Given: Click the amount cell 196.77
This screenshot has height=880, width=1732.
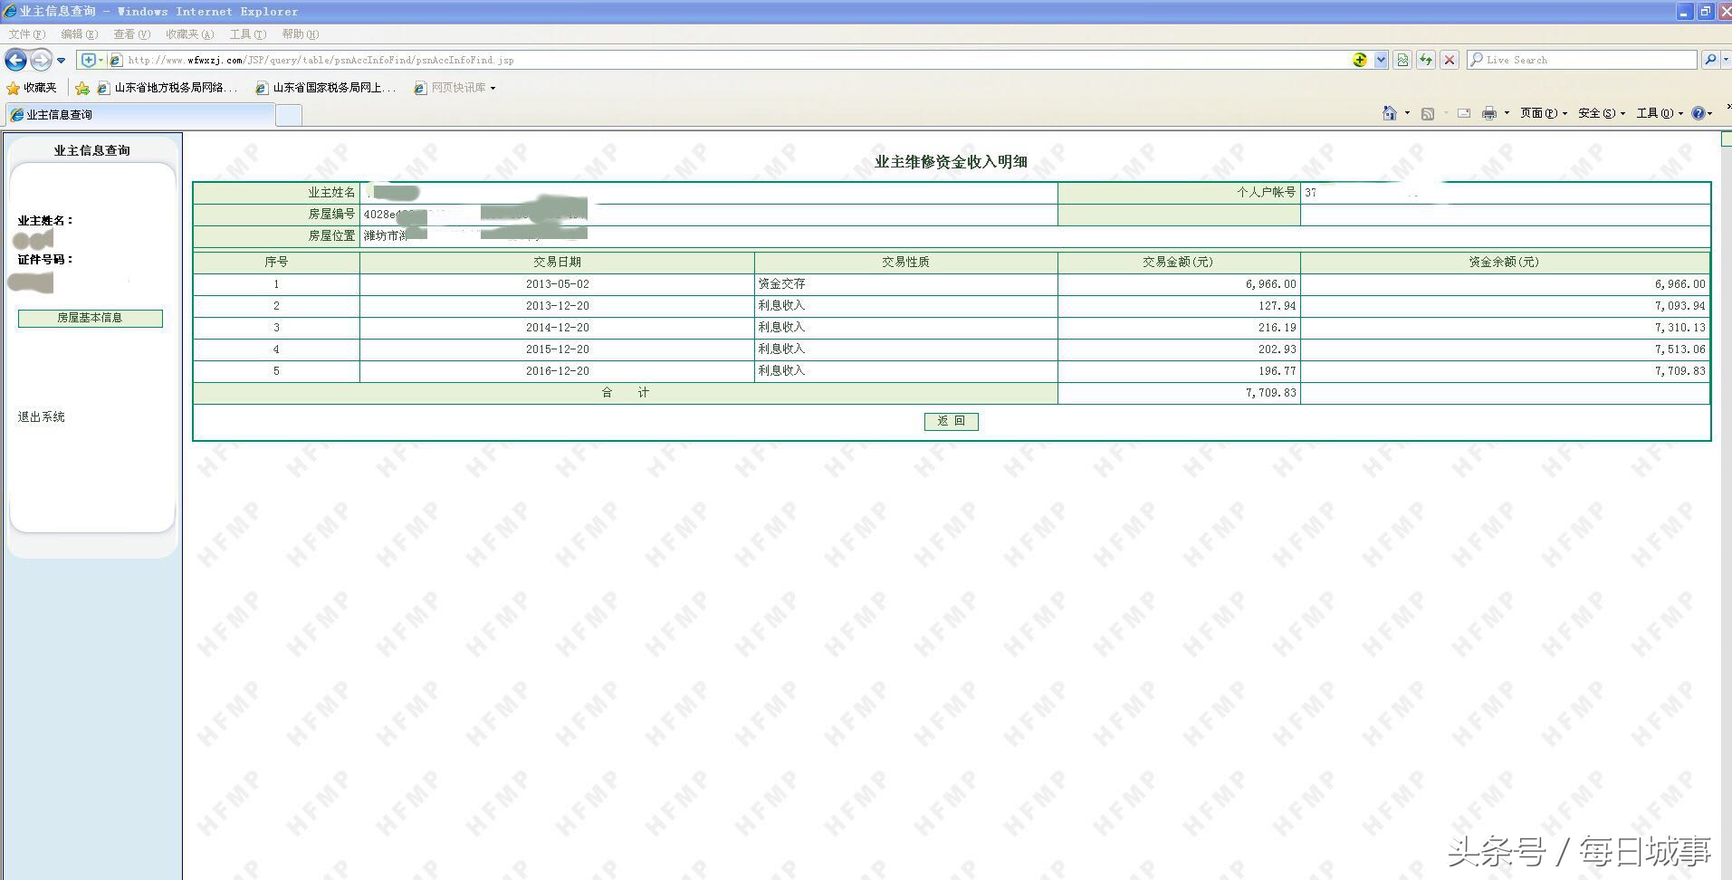Looking at the screenshot, I should [x=1178, y=370].
